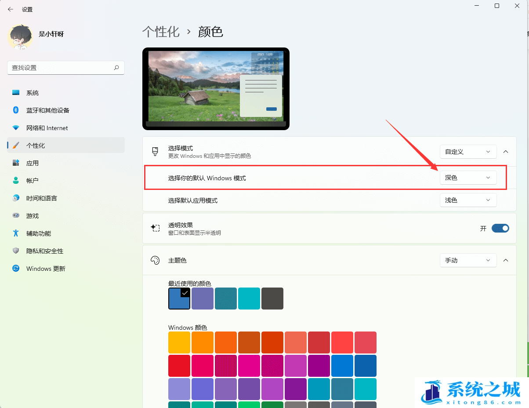Image resolution: width=529 pixels, height=408 pixels.
Task: Click the username 是小轩呀
Action: tap(51, 34)
